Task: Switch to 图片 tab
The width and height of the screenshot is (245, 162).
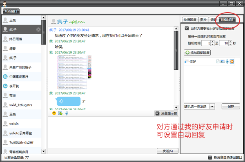Action: pyautogui.click(x=203, y=20)
